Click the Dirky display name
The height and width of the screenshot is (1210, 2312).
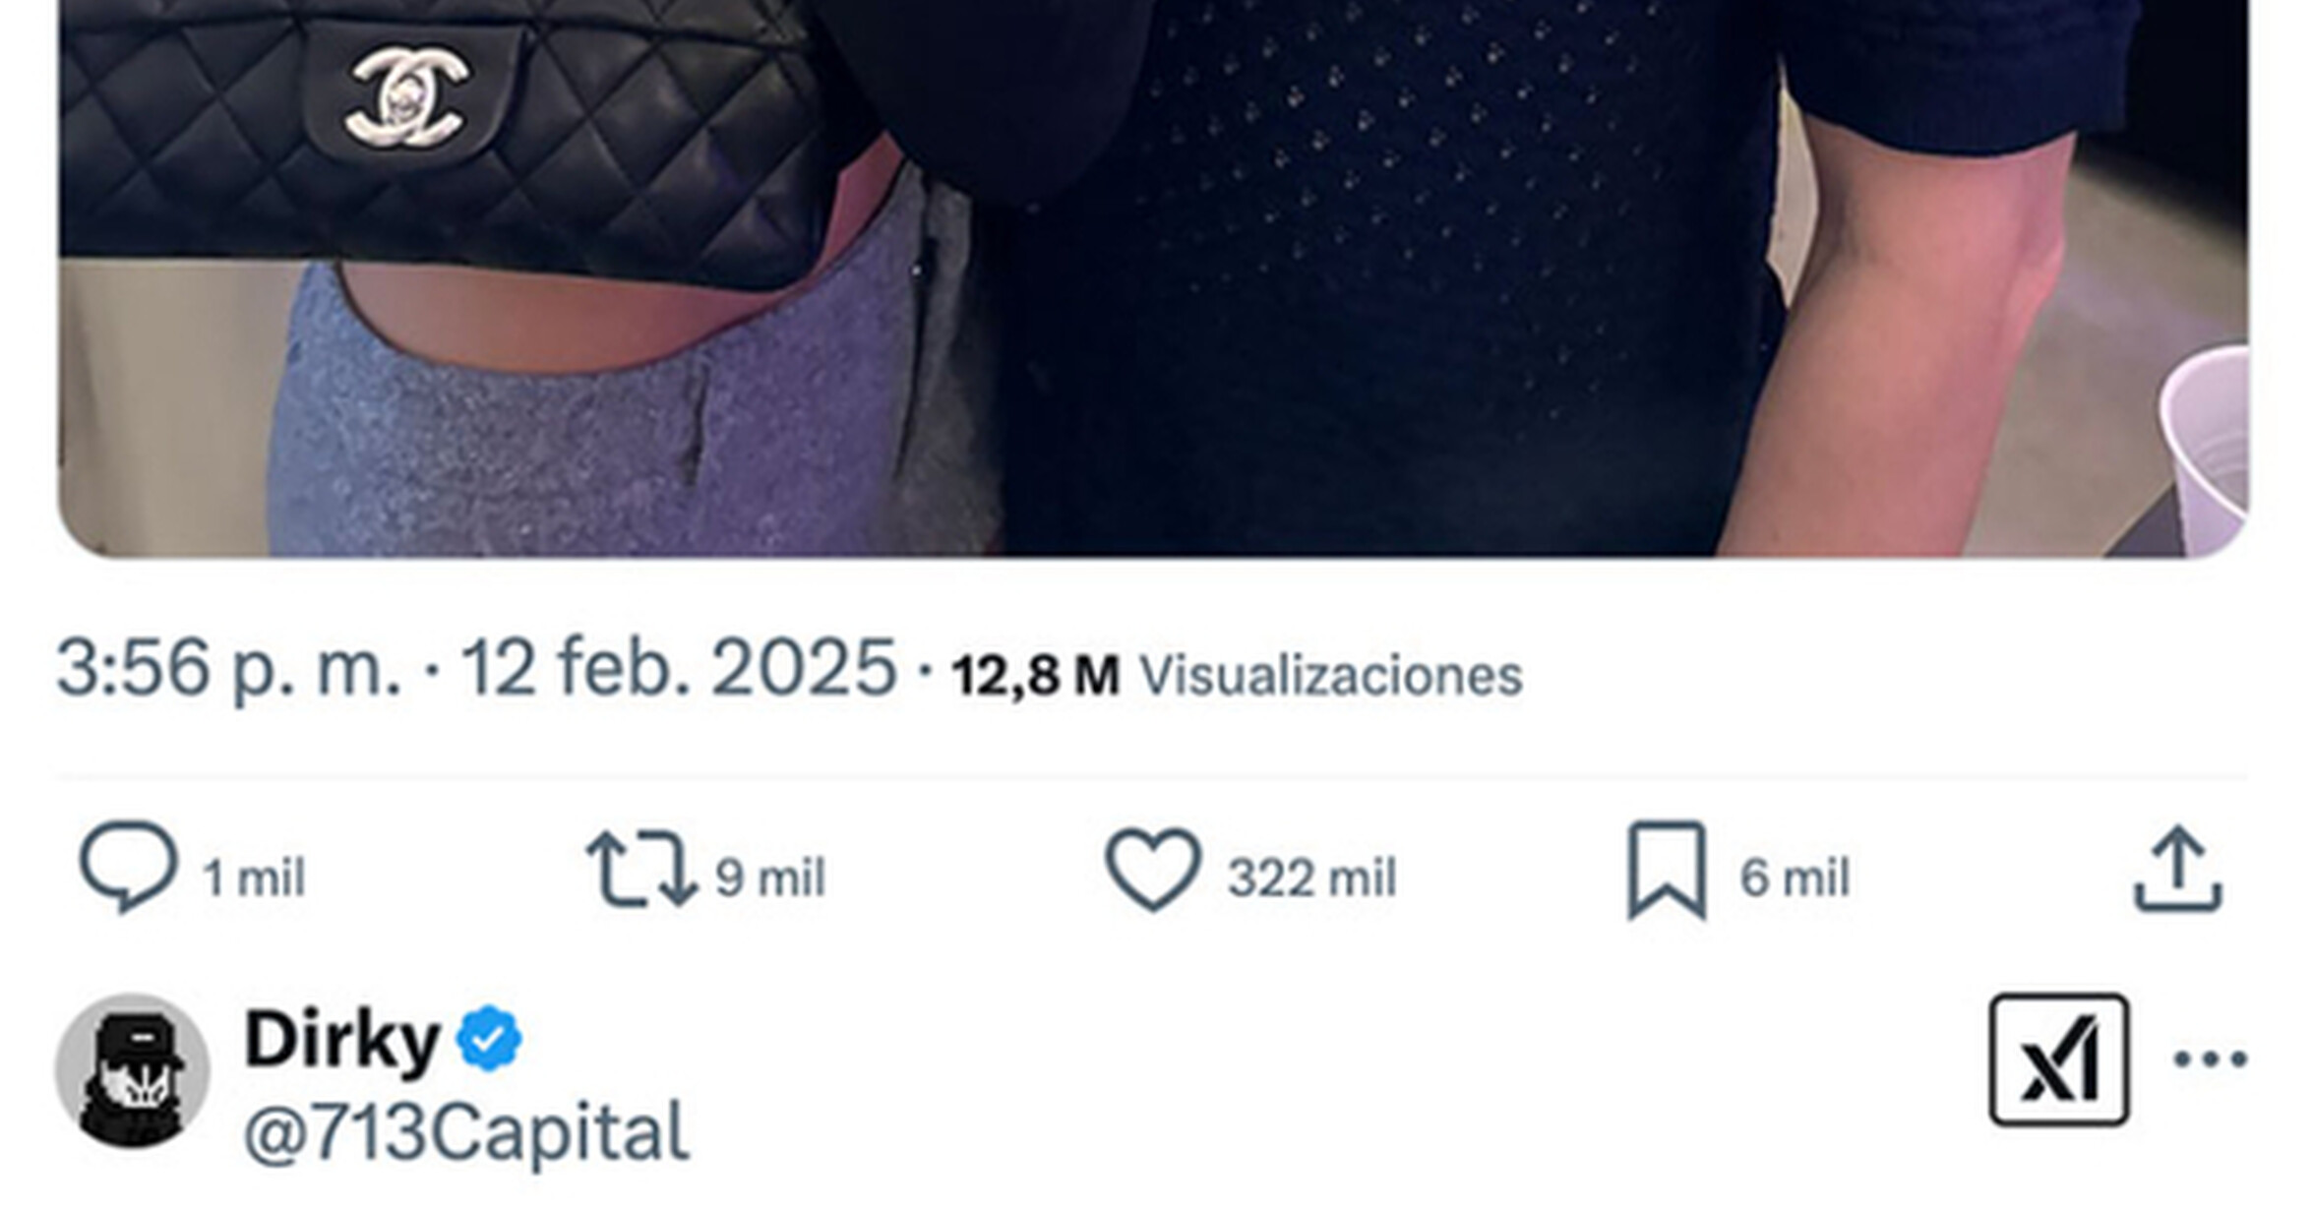pyautogui.click(x=341, y=1040)
